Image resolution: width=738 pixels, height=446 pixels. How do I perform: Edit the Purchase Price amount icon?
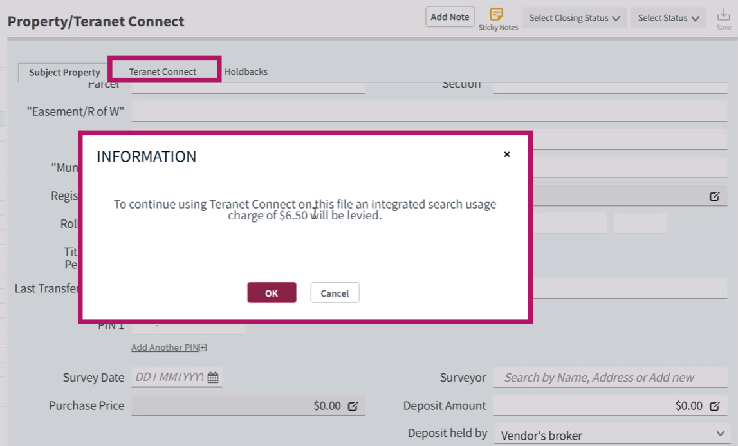[x=353, y=406]
